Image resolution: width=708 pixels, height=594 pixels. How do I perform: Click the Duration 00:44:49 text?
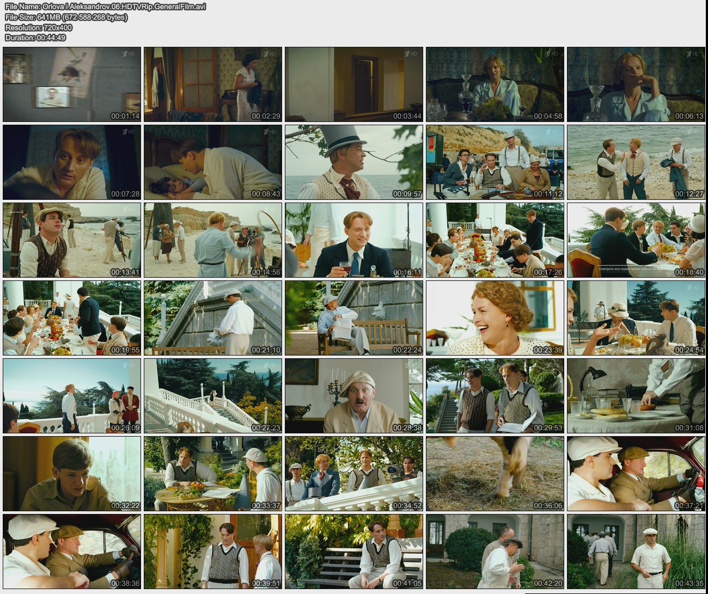click(35, 38)
